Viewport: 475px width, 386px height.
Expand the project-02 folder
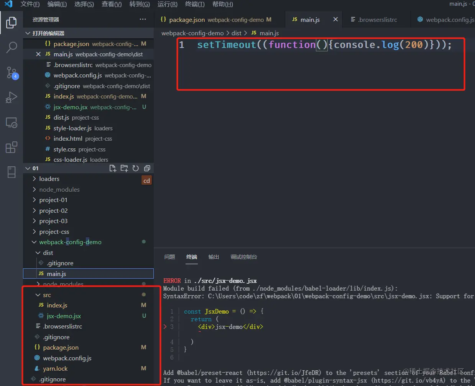[88, 211]
